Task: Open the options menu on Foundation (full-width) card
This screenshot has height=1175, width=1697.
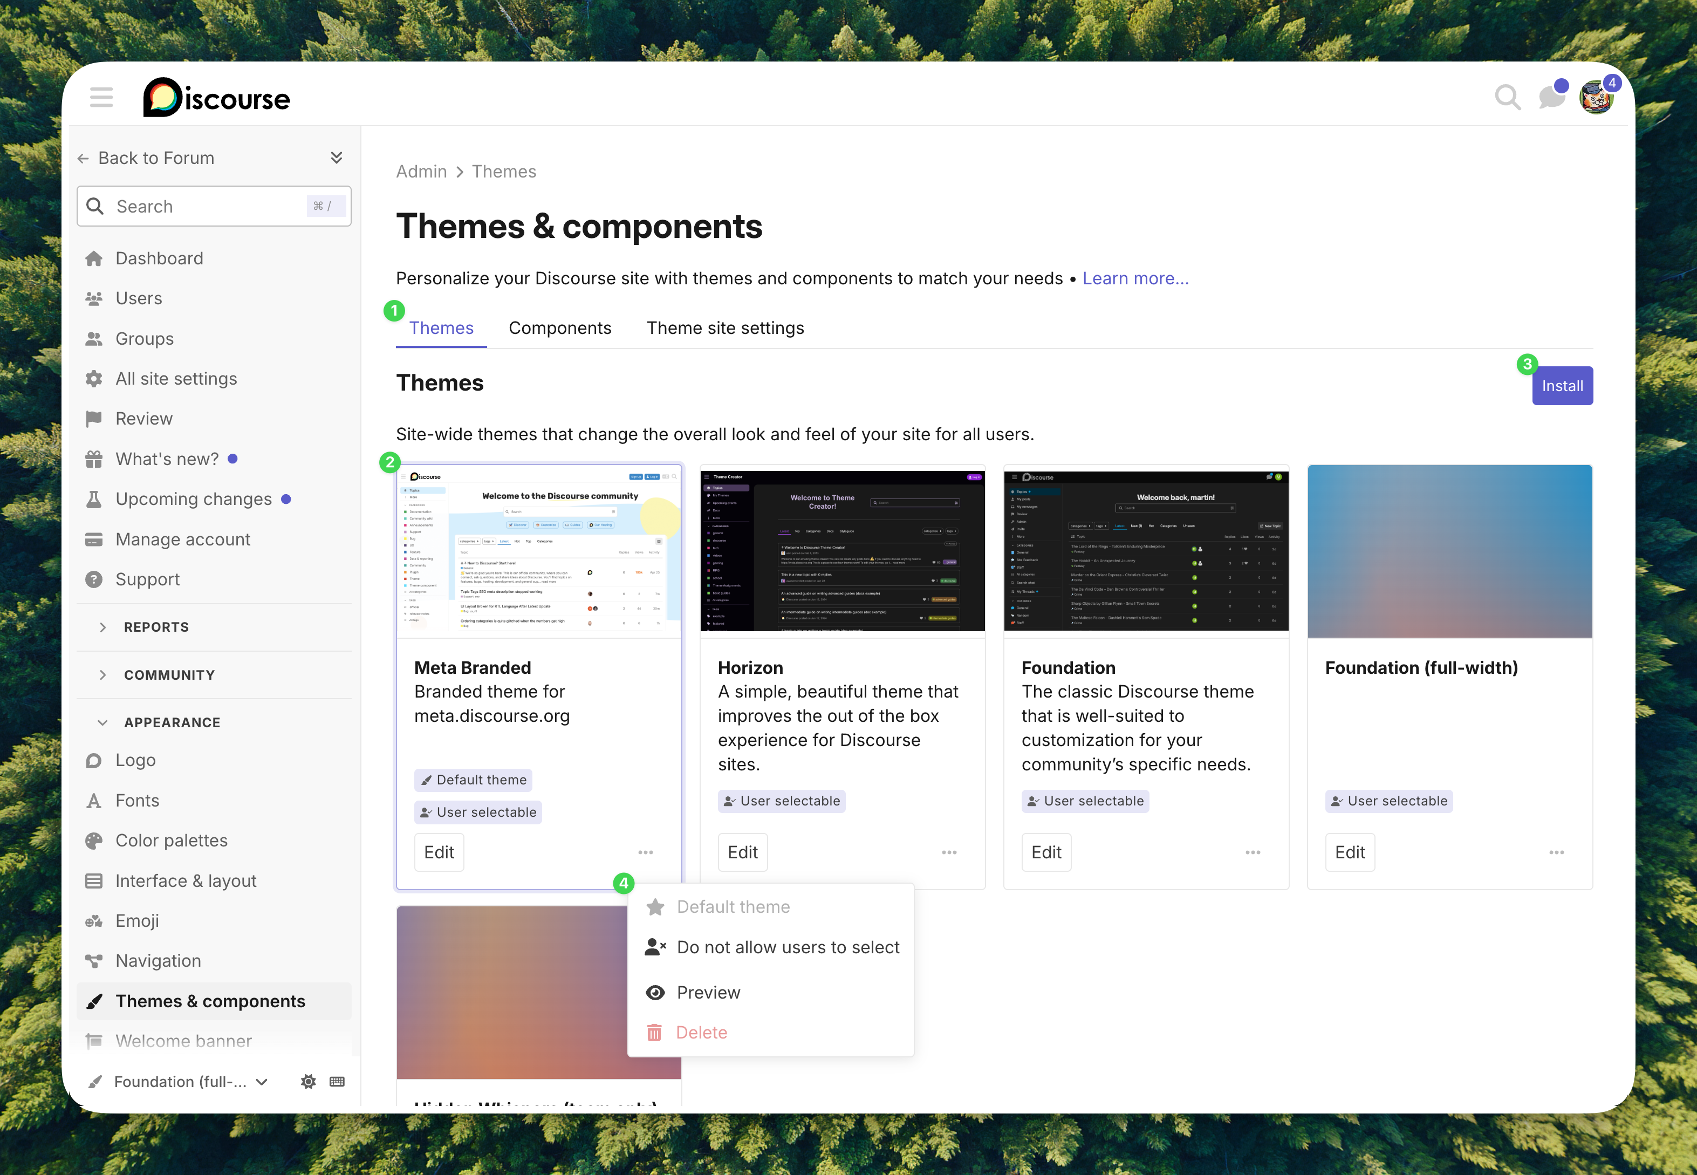Action: (1556, 852)
